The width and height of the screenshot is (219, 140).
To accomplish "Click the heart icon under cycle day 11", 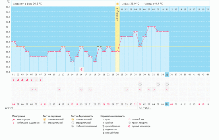I will (59, 90).
